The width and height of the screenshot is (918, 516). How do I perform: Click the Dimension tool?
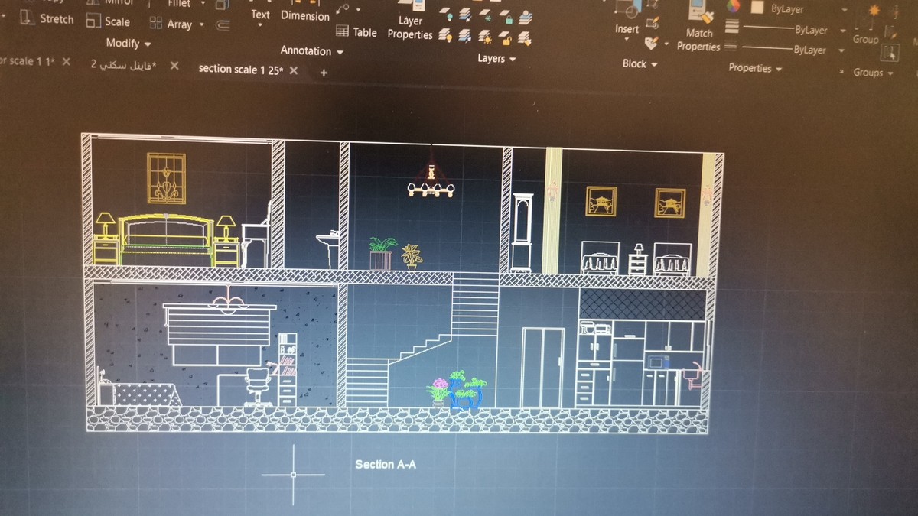click(304, 15)
